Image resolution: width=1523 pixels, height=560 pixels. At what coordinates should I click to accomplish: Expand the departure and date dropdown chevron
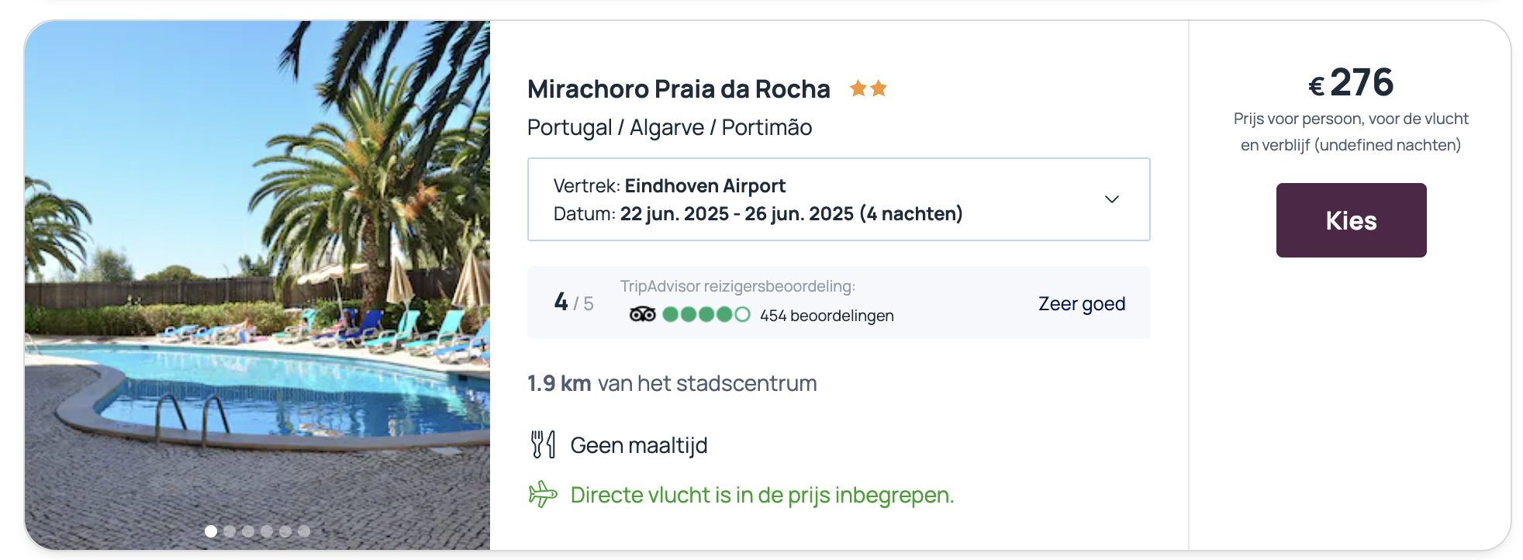pyautogui.click(x=1111, y=199)
